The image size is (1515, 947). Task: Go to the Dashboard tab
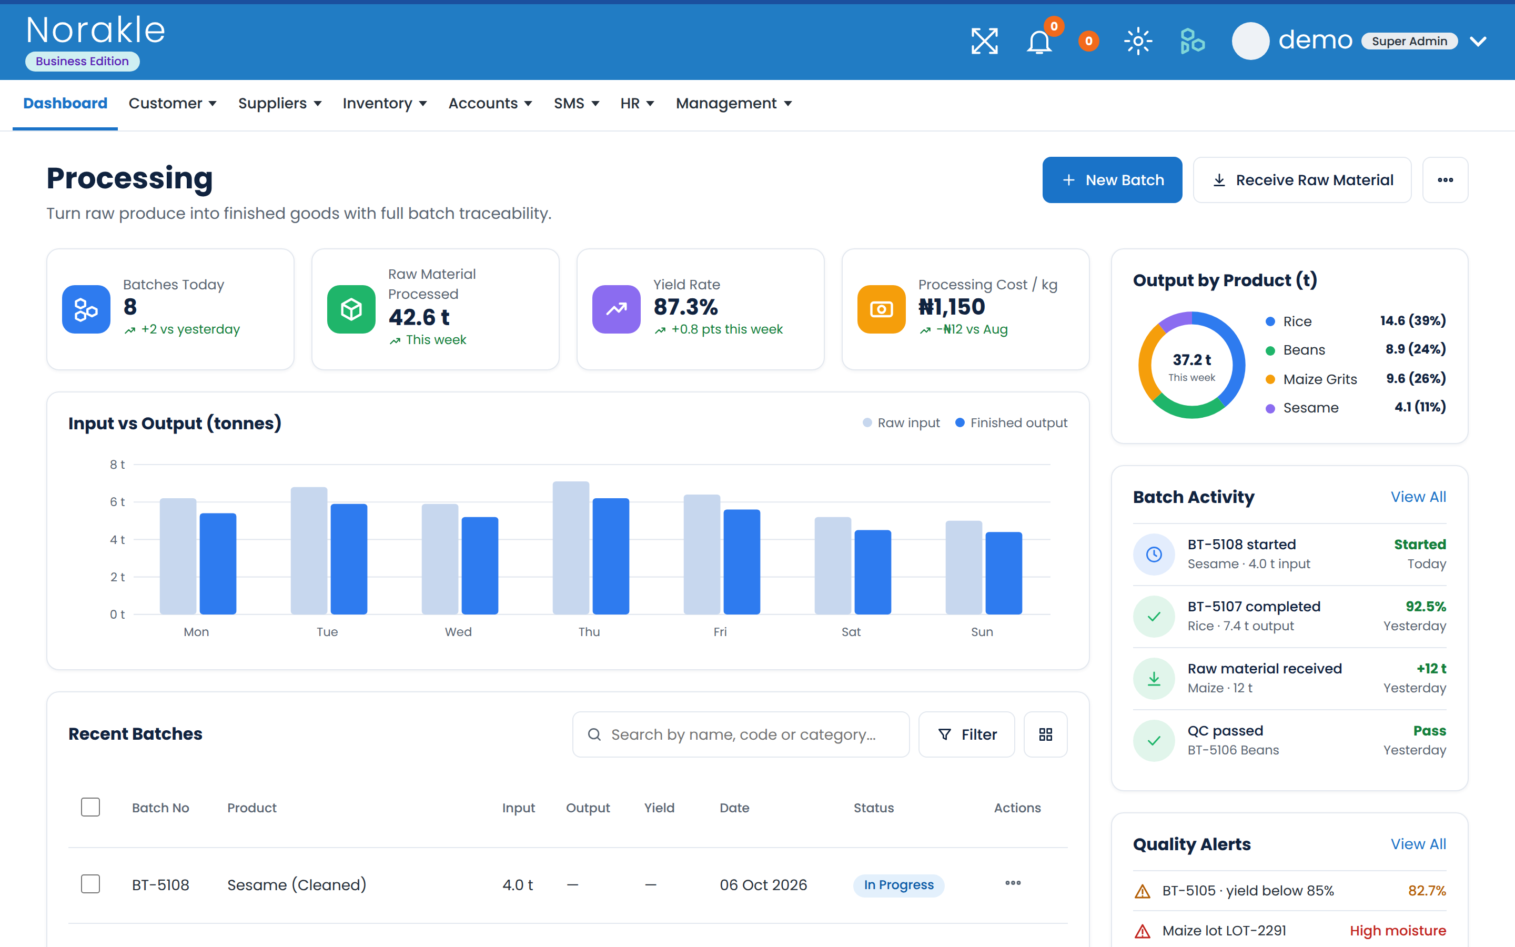click(x=65, y=103)
